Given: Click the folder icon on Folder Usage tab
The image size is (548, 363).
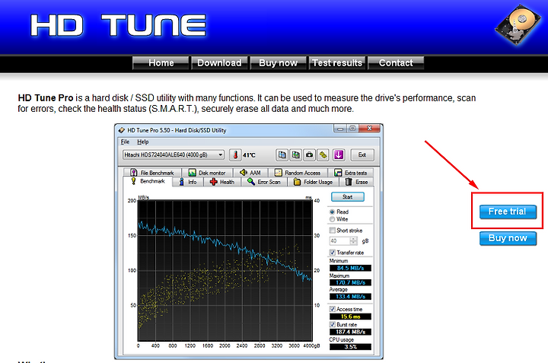Looking at the screenshot, I should pos(297,182).
